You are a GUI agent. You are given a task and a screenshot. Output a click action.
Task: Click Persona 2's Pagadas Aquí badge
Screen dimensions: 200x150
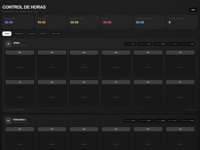[x=187, y=121]
